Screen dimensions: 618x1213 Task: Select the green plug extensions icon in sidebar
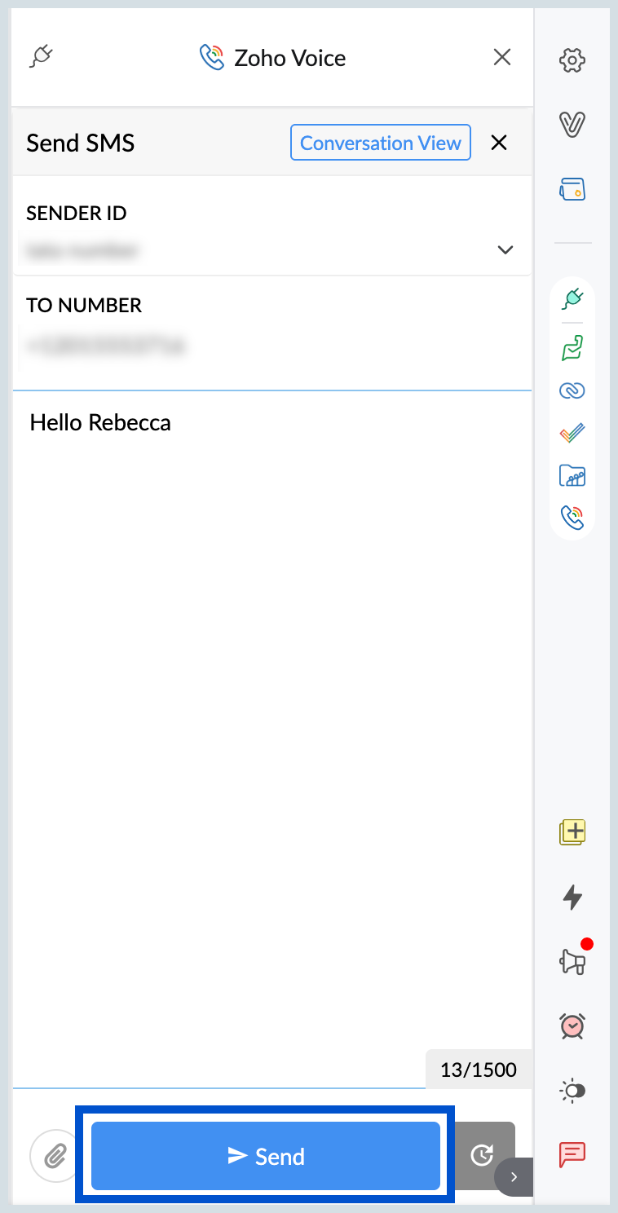(573, 298)
